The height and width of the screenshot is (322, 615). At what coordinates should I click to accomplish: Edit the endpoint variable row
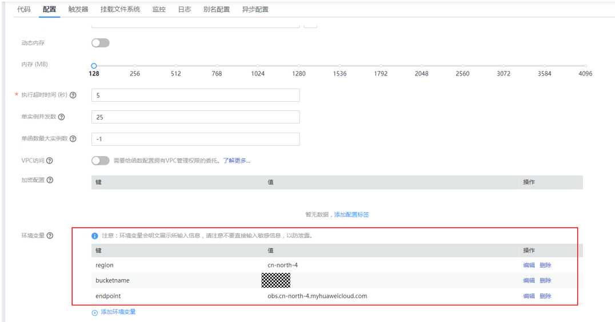(x=529, y=296)
